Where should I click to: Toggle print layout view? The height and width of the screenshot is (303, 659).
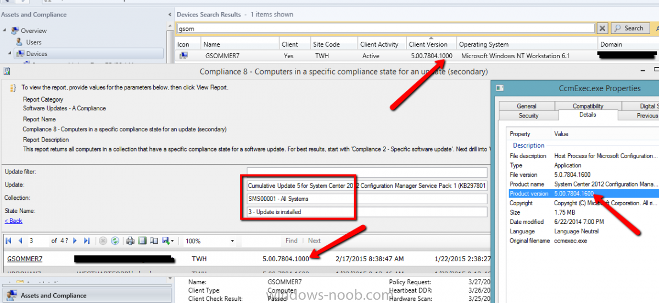pos(142,241)
